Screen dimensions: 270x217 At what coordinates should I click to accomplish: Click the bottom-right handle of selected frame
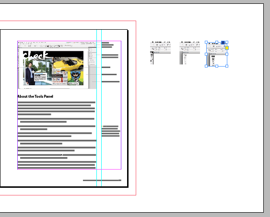(x=227, y=66)
